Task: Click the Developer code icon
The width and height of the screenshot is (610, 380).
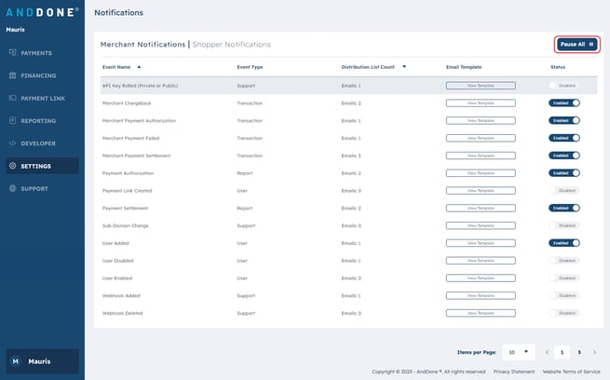Action: coord(12,143)
